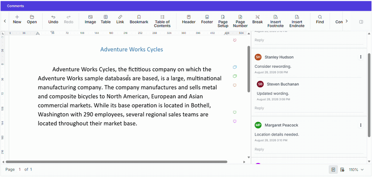Viewport: 372px width, 177px height.
Task: Click the blue comment marker in the margin
Action: click(x=235, y=67)
